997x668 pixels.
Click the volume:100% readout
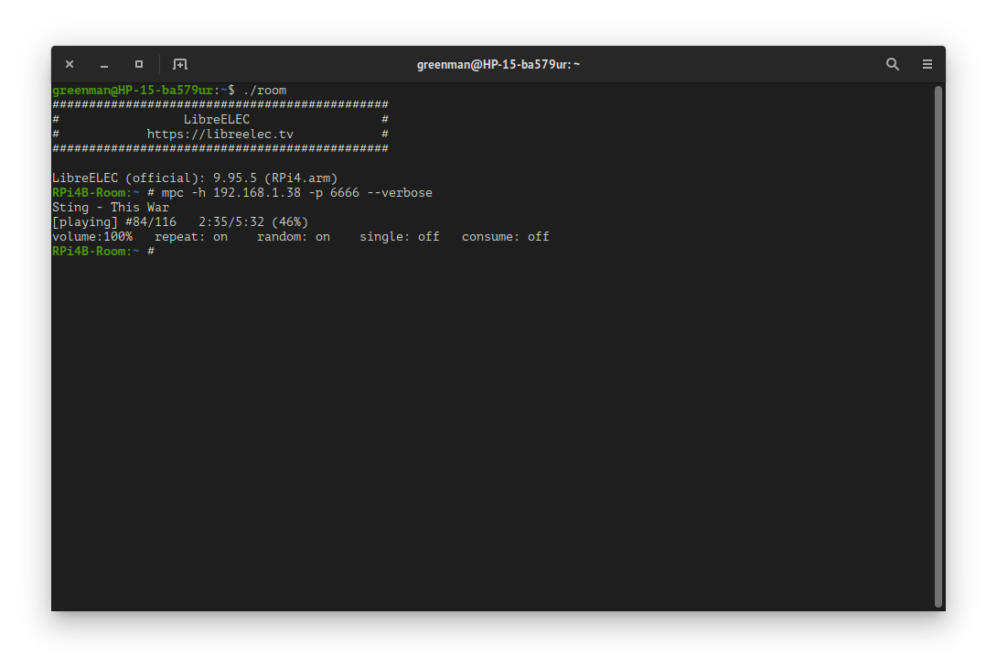[92, 237]
